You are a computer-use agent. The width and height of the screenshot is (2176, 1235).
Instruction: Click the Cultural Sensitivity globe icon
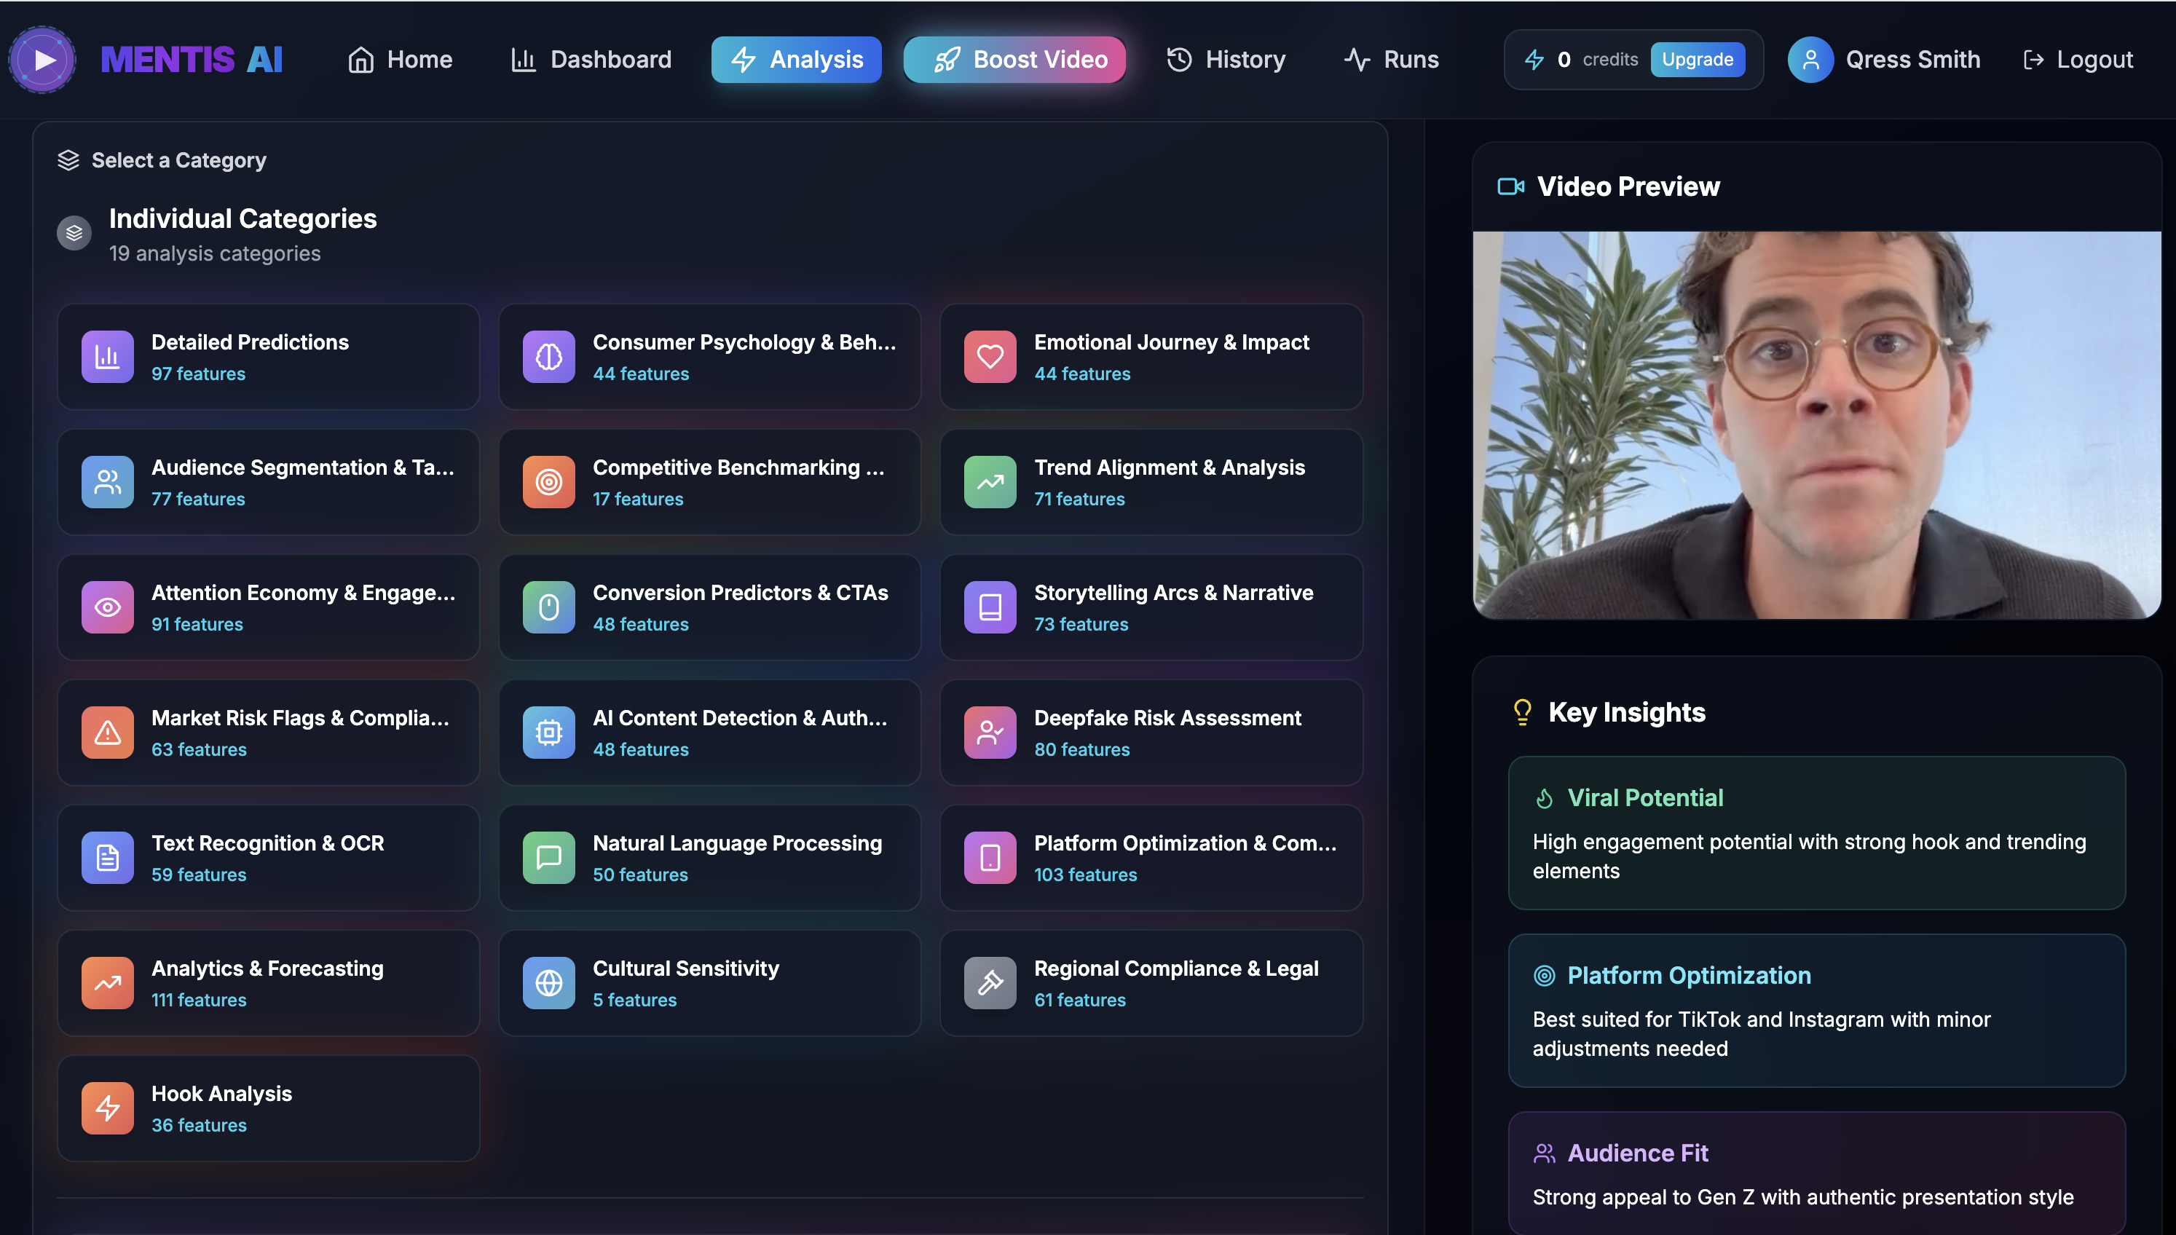548,983
